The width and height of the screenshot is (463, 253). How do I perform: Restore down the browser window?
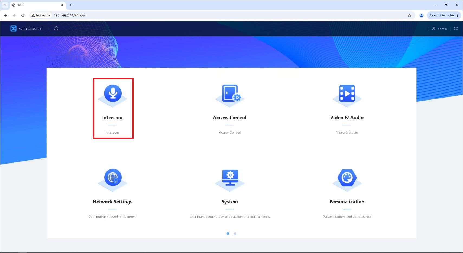click(x=446, y=5)
